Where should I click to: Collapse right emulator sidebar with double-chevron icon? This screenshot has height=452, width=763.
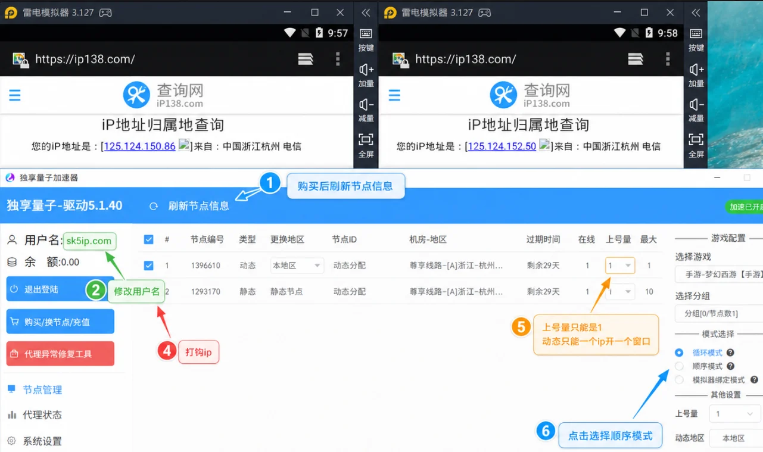[696, 13]
